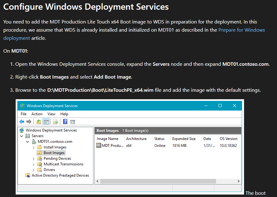Toggle Show/Hide Action Pane toolbar button

coord(73,122)
